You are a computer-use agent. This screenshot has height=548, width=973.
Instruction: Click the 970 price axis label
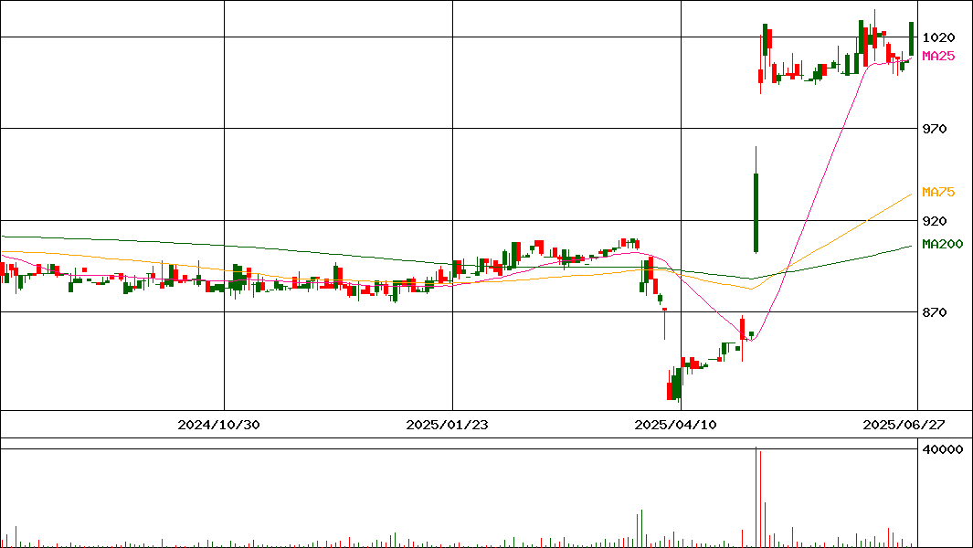pyautogui.click(x=935, y=129)
